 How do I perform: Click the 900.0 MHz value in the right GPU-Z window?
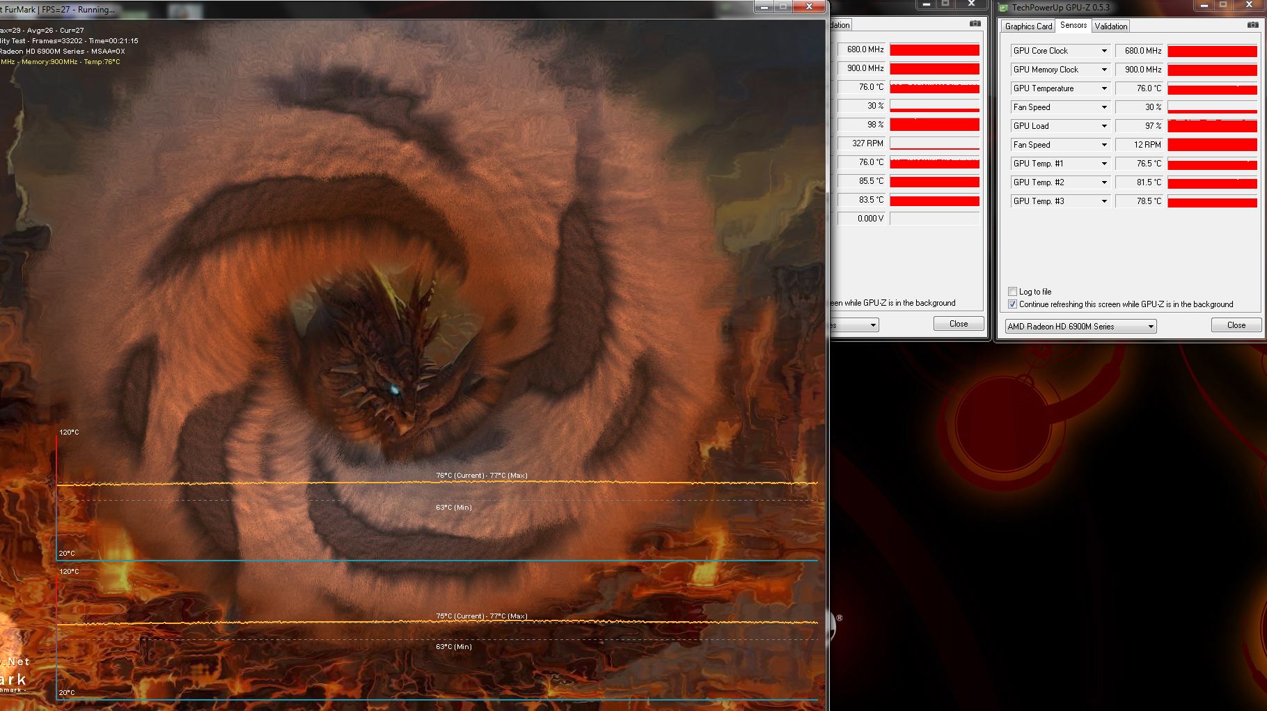point(1139,70)
